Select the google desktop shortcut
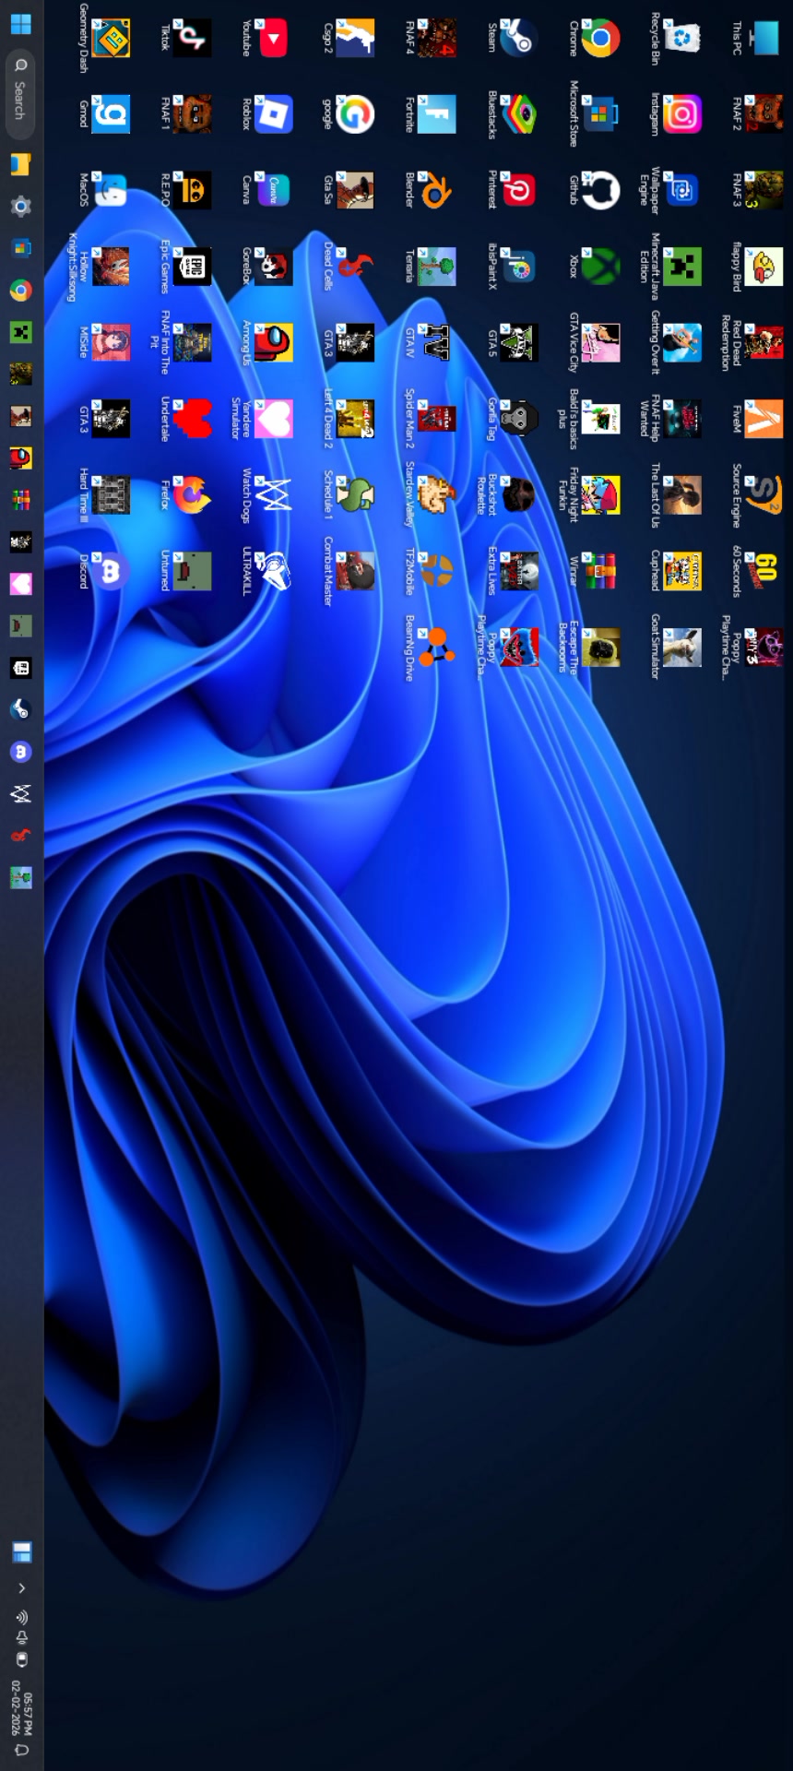Screen dimensions: 793x1771 click(355, 114)
